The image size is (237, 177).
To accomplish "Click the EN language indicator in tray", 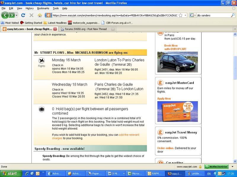I will (209, 174).
